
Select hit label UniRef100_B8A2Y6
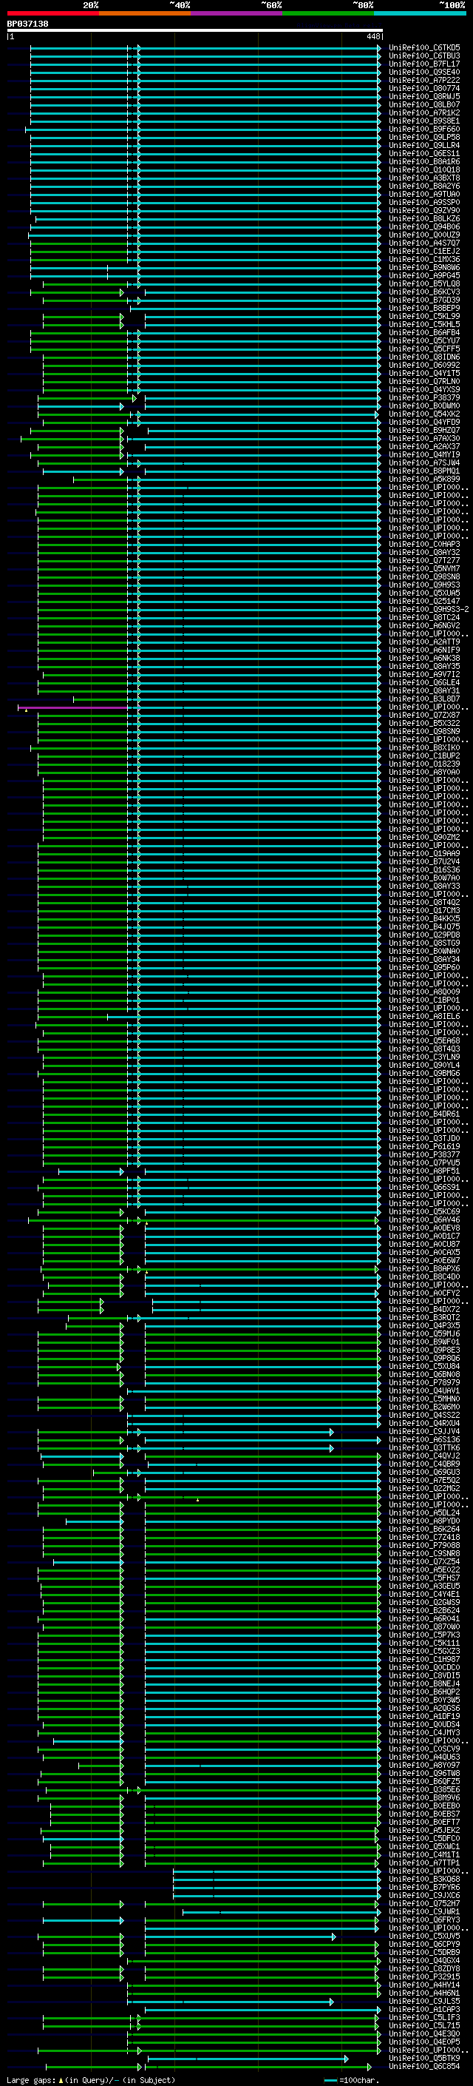(x=424, y=186)
